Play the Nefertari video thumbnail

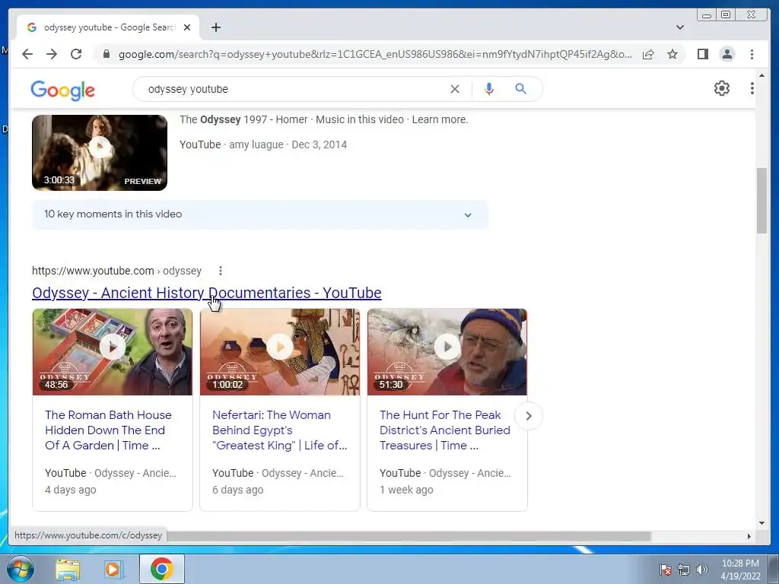[280, 351]
